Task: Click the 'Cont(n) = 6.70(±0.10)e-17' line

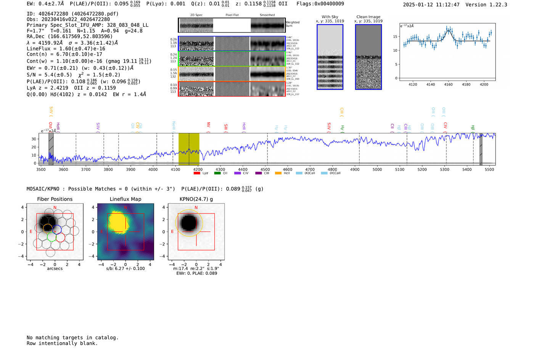Action: 64,54
